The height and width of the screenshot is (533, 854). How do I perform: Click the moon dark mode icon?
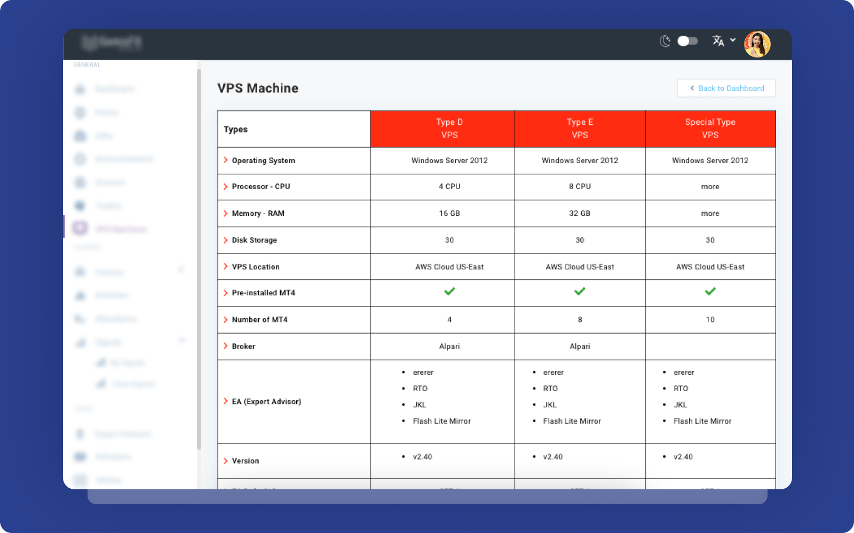click(x=665, y=41)
